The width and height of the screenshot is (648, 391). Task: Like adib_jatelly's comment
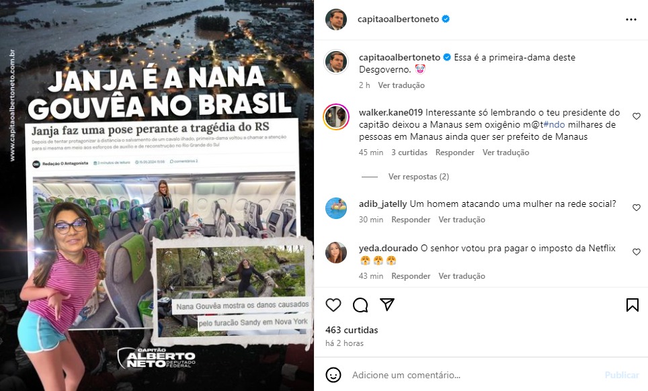click(637, 208)
